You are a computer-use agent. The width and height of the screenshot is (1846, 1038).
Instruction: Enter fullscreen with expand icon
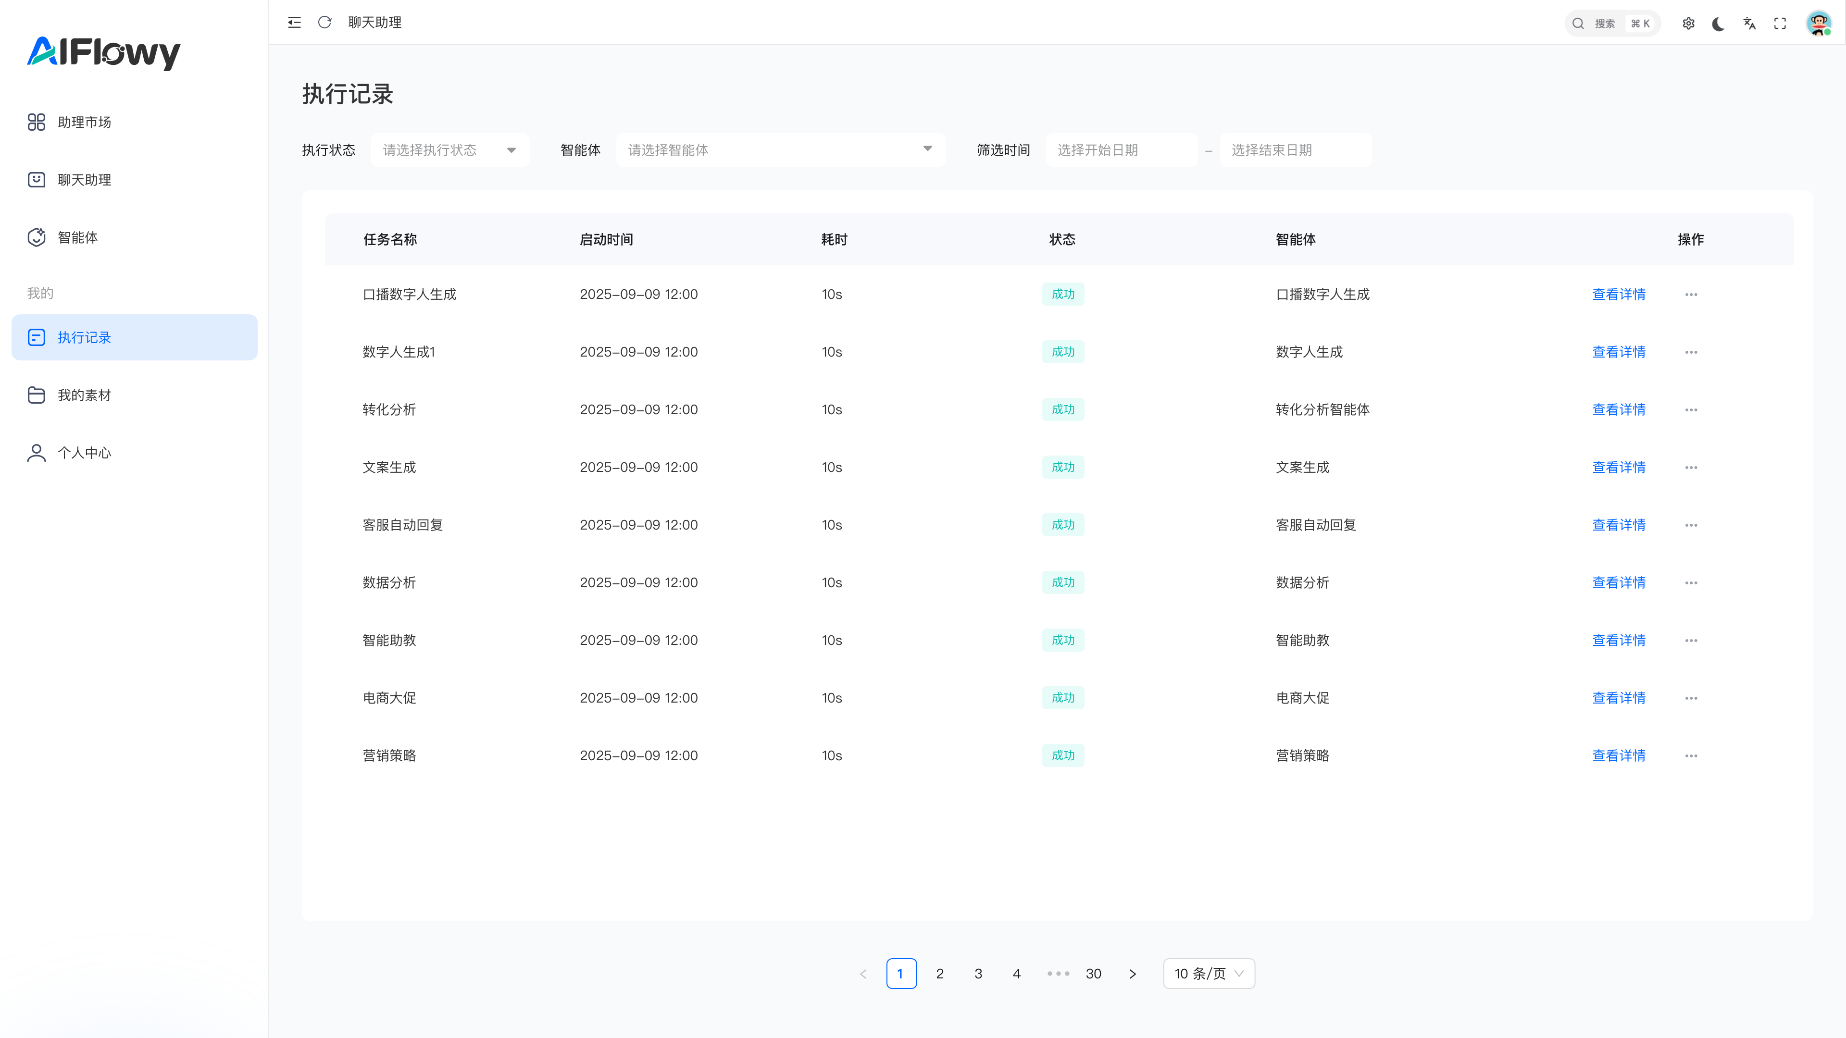click(x=1780, y=24)
